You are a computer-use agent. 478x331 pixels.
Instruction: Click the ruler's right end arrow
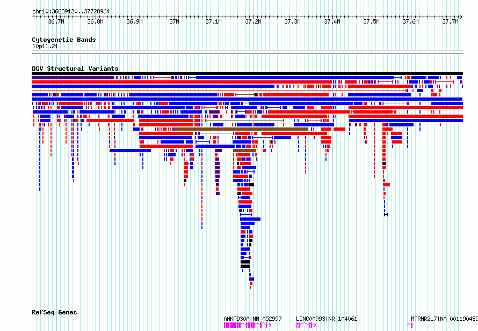[461, 17]
